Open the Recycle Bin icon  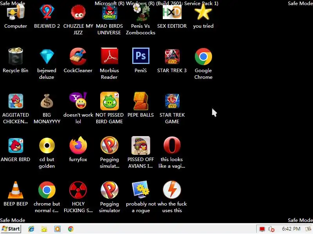(16, 57)
